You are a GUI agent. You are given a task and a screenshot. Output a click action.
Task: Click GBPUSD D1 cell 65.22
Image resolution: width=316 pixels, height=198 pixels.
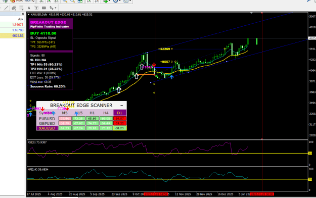(120, 123)
